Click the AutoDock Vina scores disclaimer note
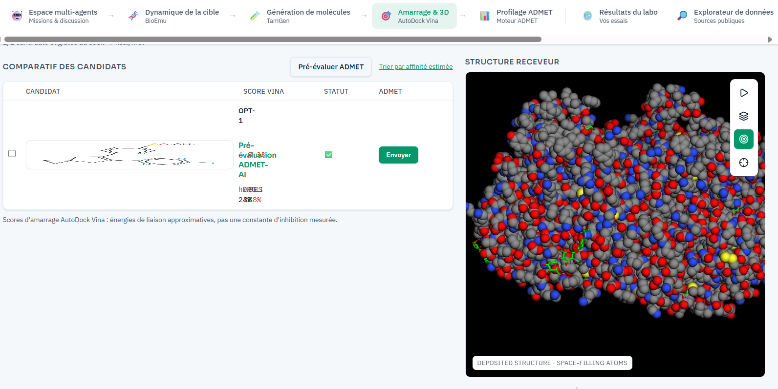Screen dimensions: 778x389 (170, 220)
